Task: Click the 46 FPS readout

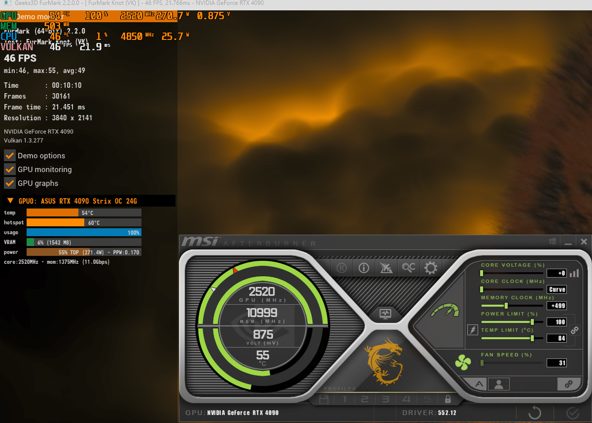Action: click(20, 58)
